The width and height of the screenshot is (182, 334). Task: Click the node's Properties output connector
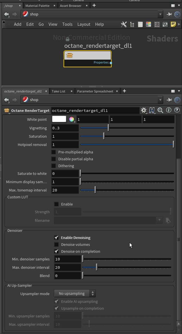111,63
